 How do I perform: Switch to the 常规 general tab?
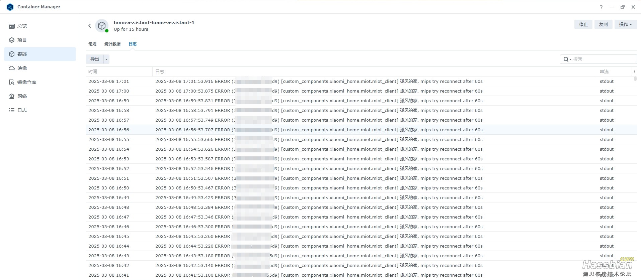coord(92,44)
